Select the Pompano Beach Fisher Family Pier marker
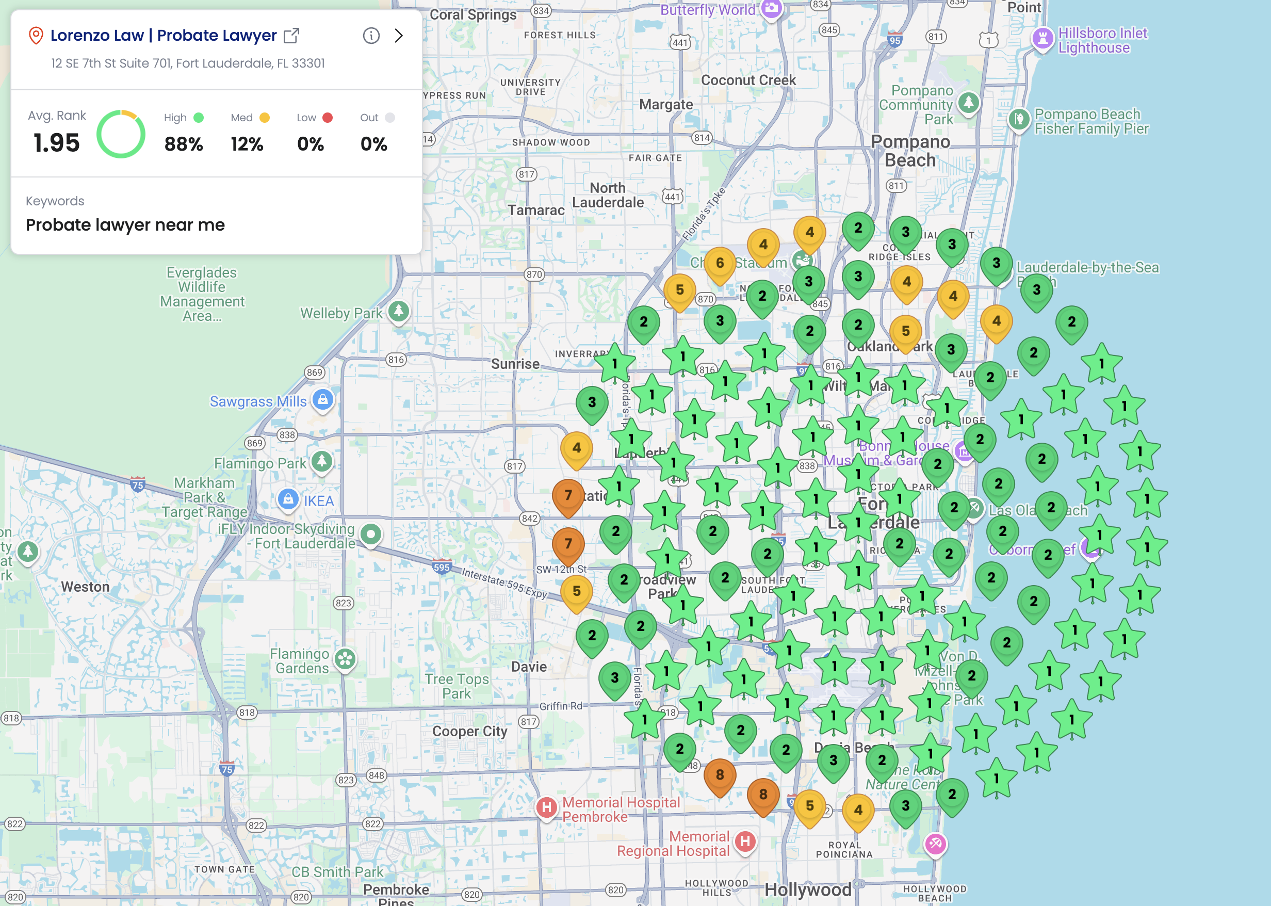 1019,119
